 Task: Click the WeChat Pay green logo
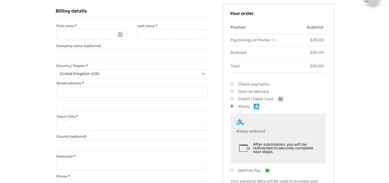coord(267,171)
